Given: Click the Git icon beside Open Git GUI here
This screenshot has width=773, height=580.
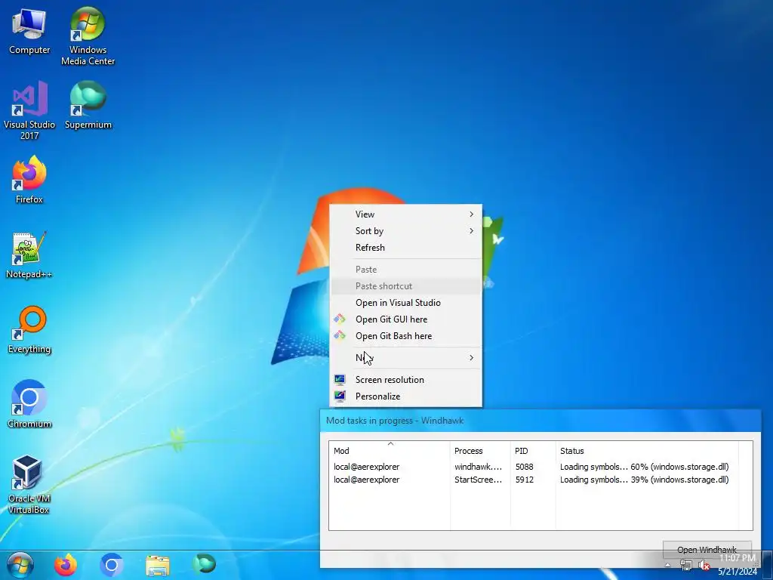Looking at the screenshot, I should click(340, 319).
